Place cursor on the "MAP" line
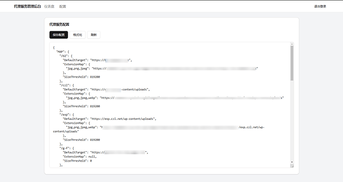The image size is (343, 182). (x=63, y=52)
